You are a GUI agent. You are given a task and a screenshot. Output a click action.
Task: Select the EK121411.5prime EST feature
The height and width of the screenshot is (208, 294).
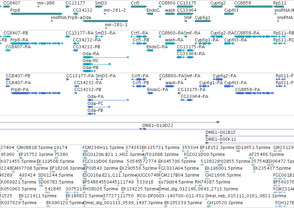click(x=21, y=199)
